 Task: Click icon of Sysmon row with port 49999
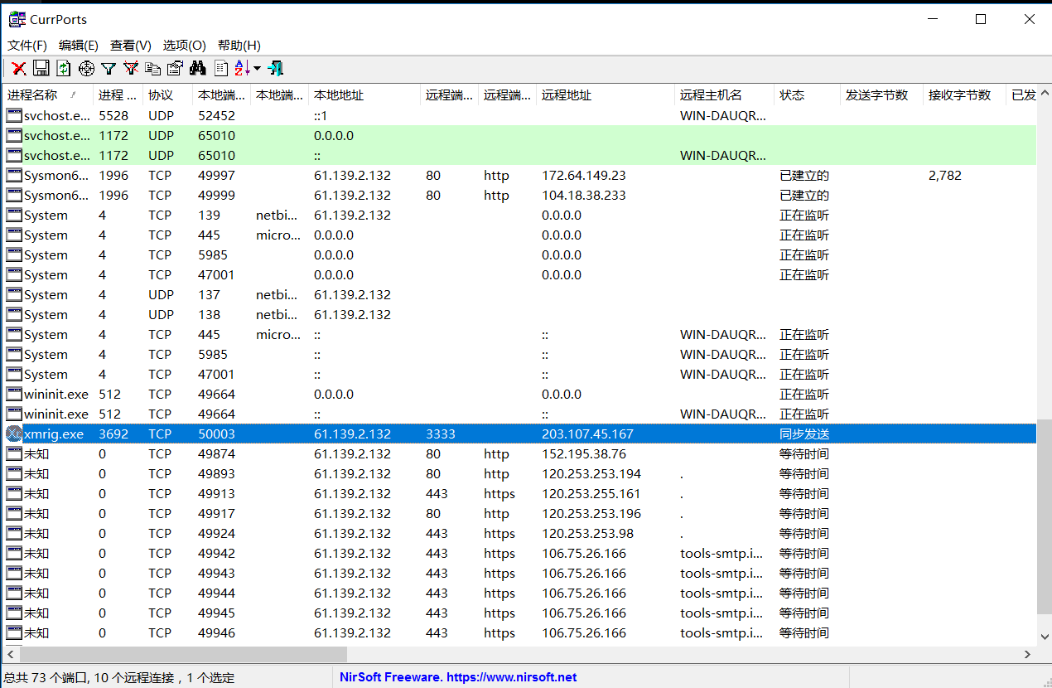tap(14, 196)
